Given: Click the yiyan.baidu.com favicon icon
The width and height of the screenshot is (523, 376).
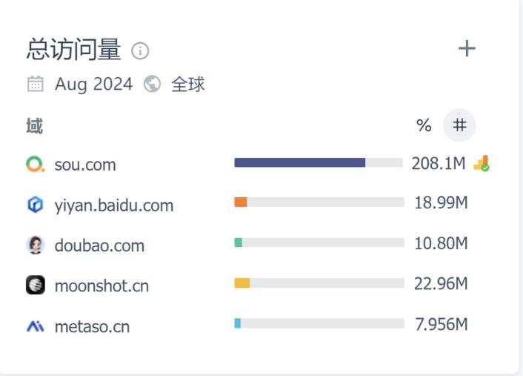Looking at the screenshot, I should click(x=35, y=205).
